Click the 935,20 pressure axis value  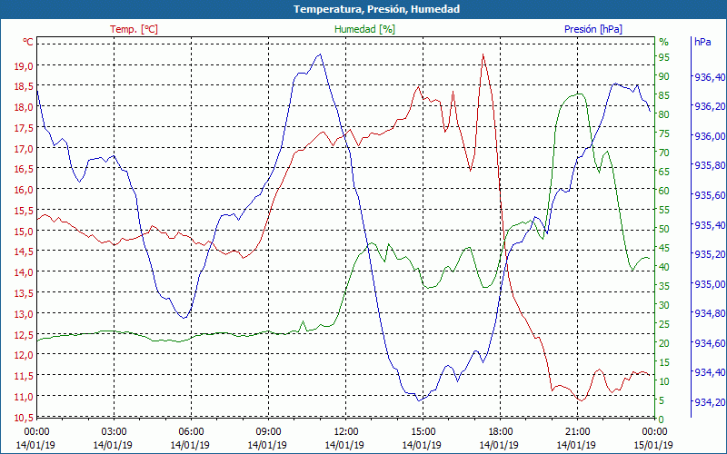tap(709, 254)
